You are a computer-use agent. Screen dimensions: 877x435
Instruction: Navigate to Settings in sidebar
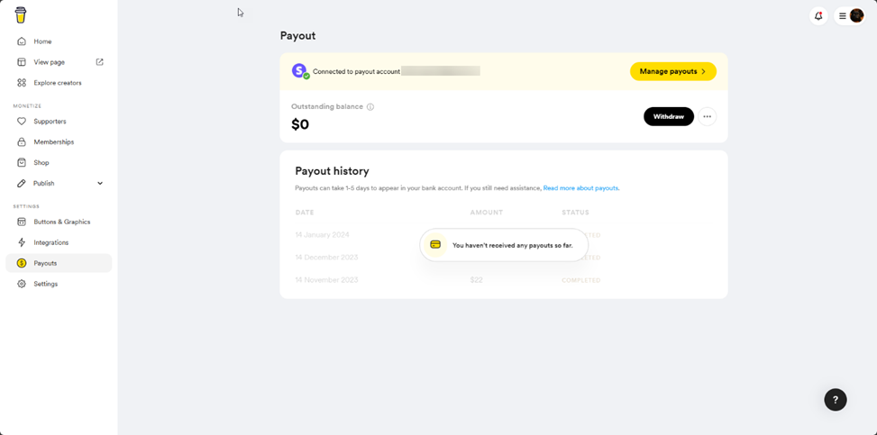pos(45,284)
